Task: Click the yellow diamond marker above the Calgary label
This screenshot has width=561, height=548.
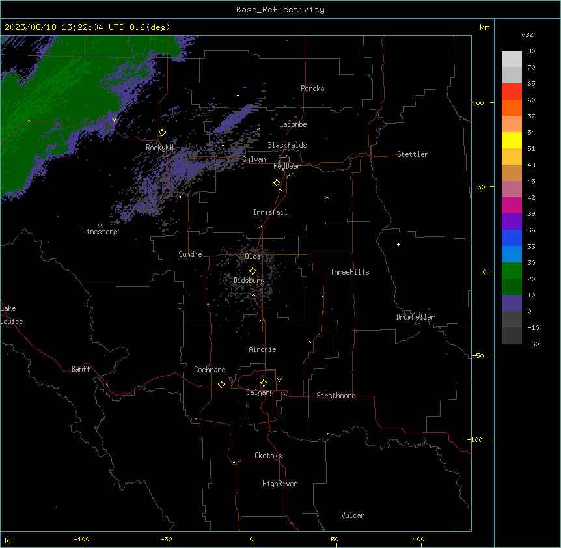Action: [264, 383]
